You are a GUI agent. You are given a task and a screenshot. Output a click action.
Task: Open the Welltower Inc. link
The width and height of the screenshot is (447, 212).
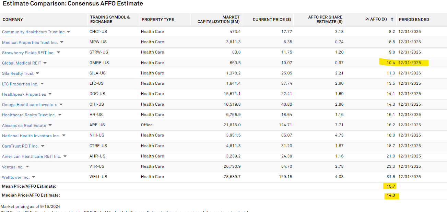pos(16,177)
